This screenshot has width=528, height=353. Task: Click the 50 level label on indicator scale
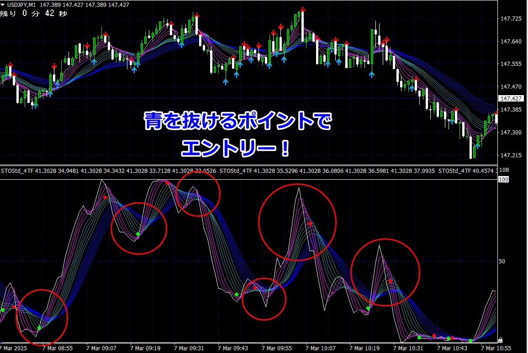[502, 261]
